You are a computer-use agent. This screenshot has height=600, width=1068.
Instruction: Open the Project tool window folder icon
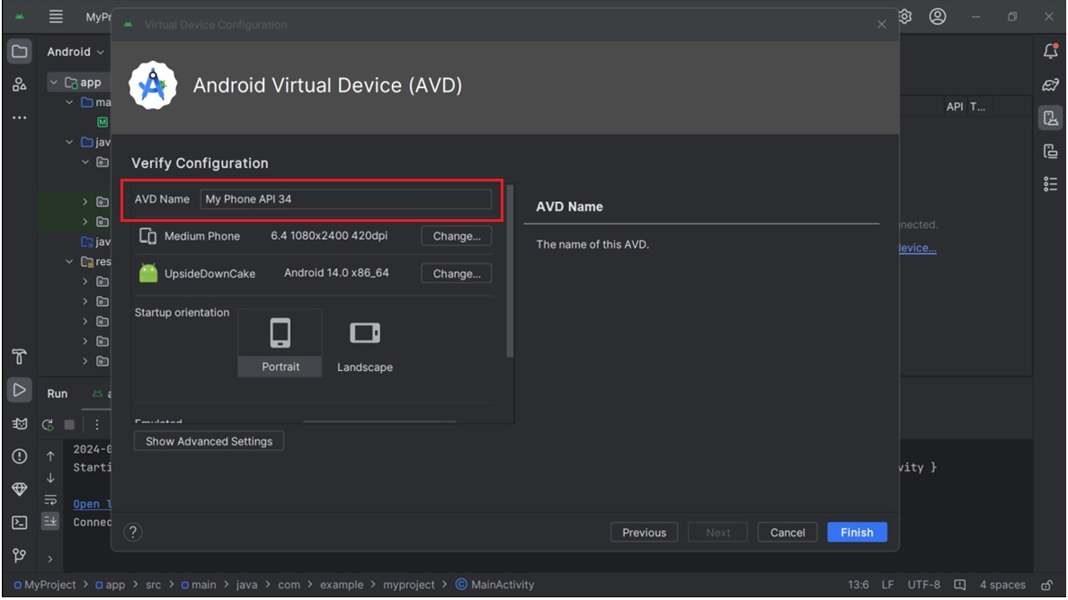20,52
